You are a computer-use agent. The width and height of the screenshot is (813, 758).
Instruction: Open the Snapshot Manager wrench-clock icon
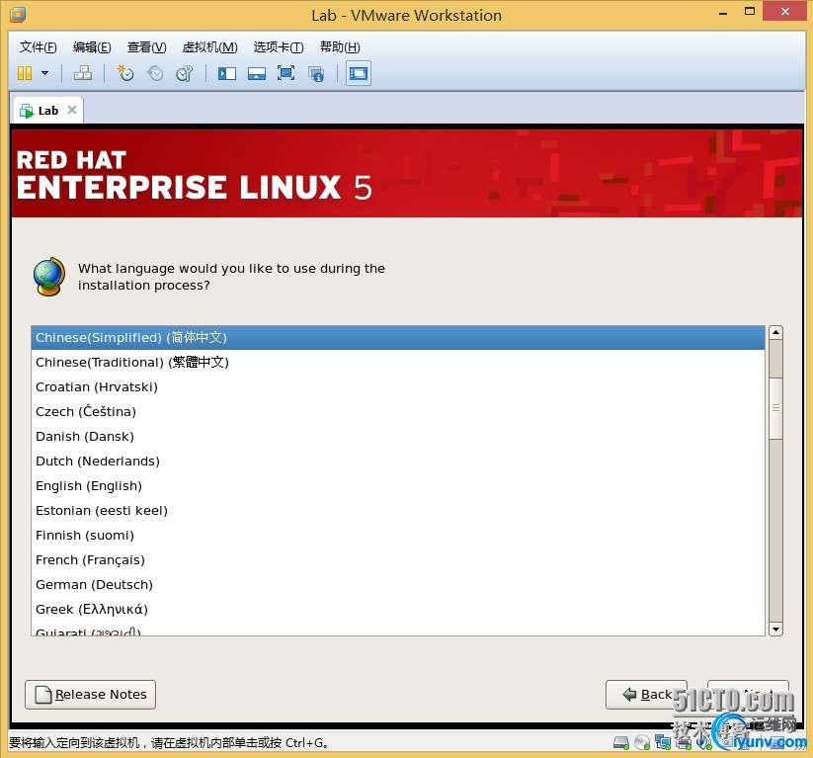coord(185,73)
